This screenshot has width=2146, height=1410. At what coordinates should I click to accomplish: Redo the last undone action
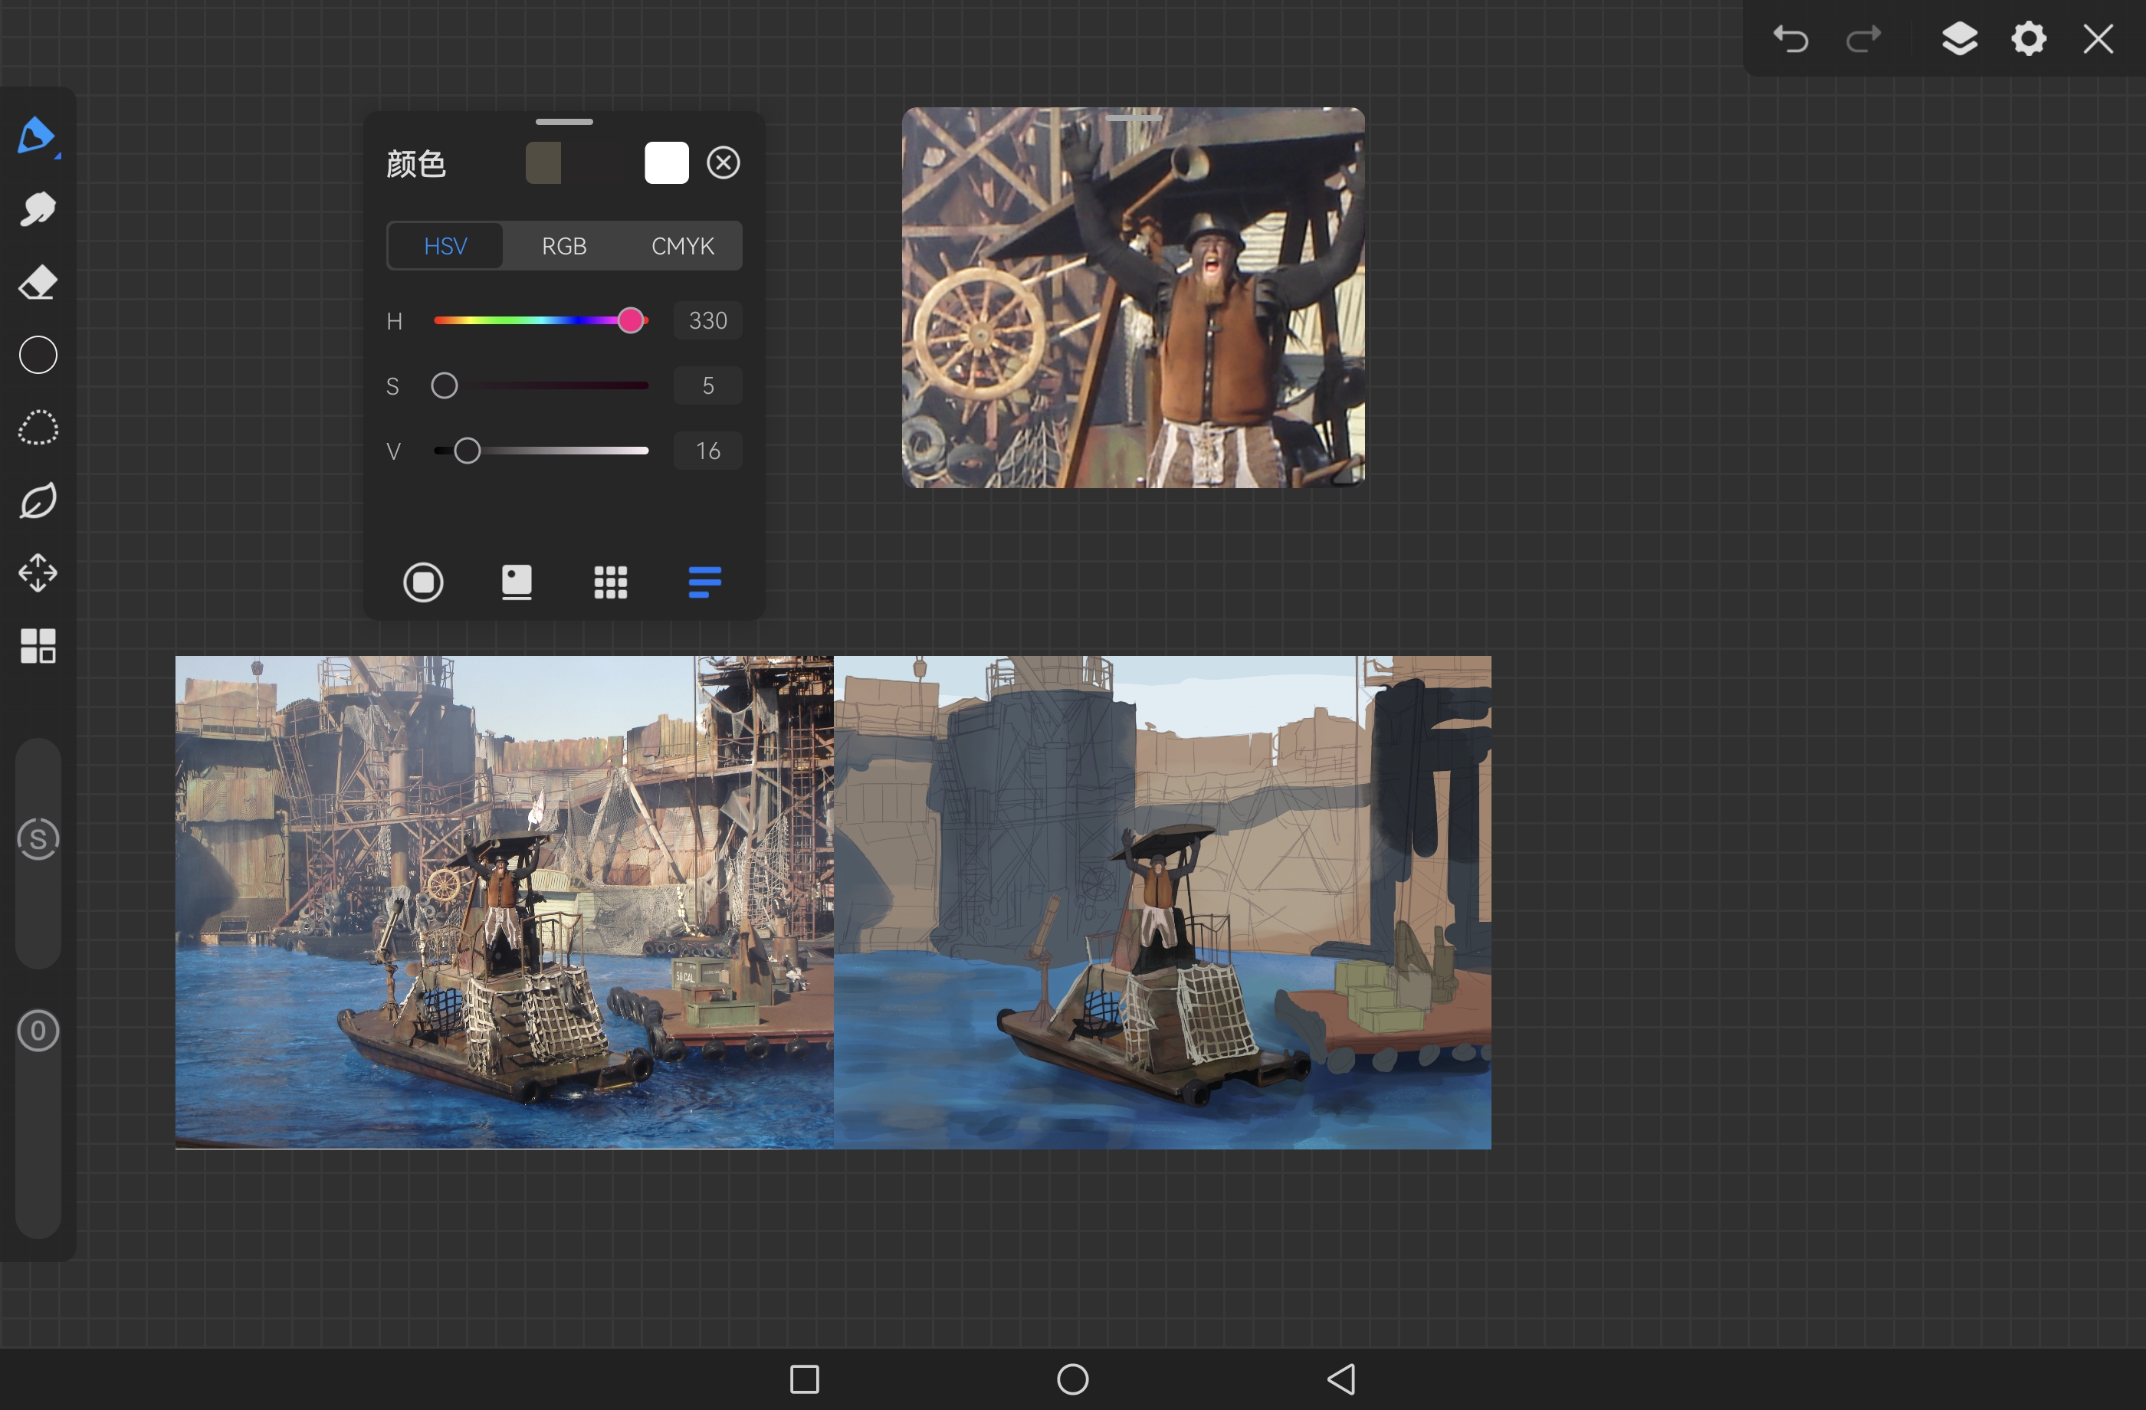point(1863,40)
